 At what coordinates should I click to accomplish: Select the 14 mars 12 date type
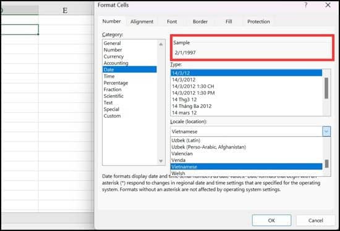click(246, 113)
